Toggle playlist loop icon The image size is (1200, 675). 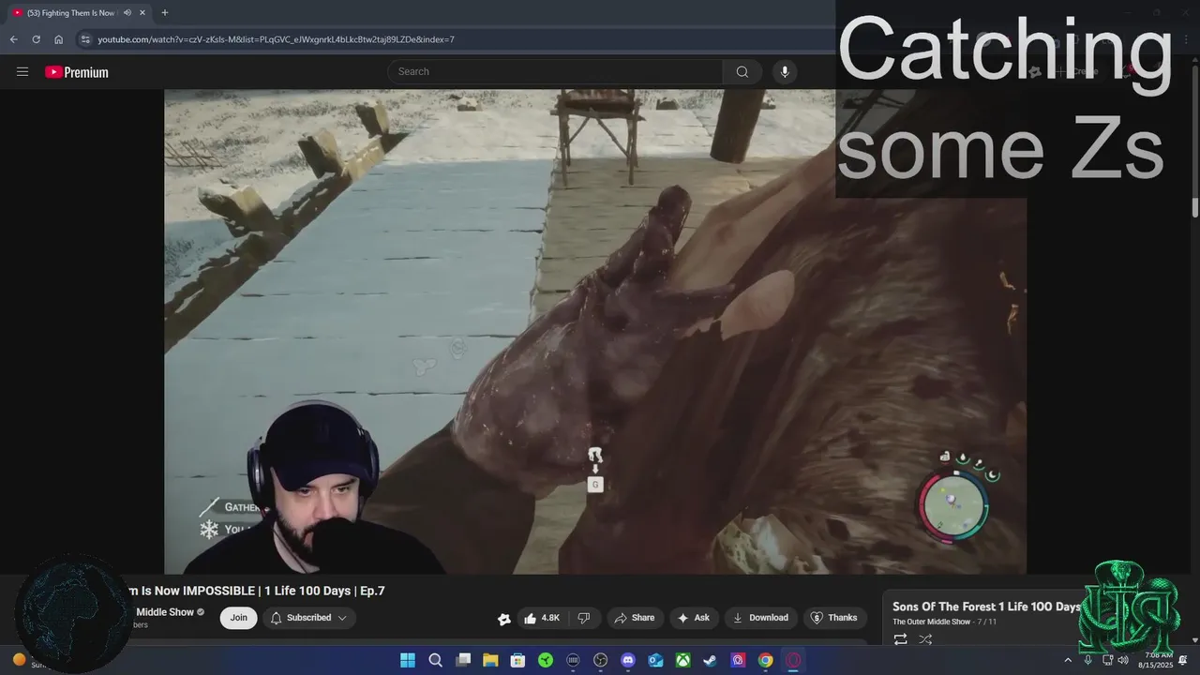(900, 639)
